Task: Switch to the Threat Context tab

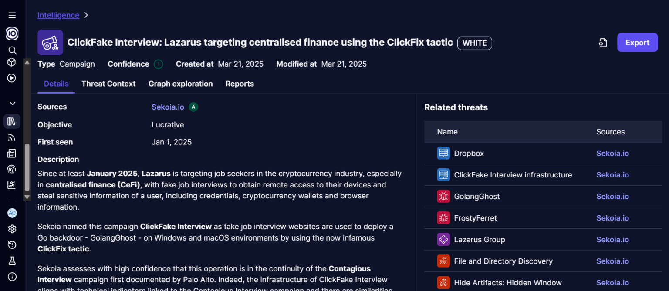Action: (x=108, y=84)
